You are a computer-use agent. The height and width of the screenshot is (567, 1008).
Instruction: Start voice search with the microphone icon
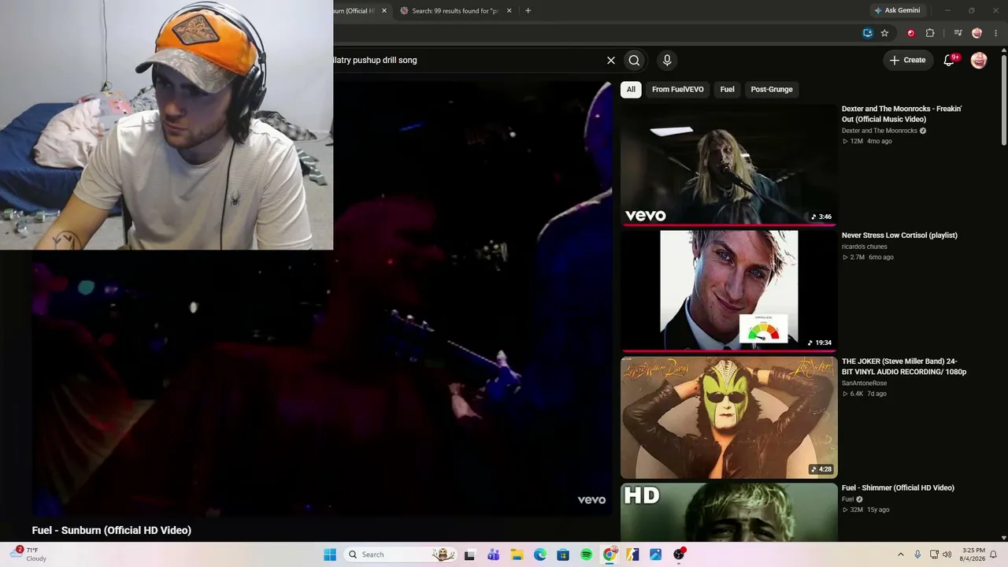click(x=667, y=60)
